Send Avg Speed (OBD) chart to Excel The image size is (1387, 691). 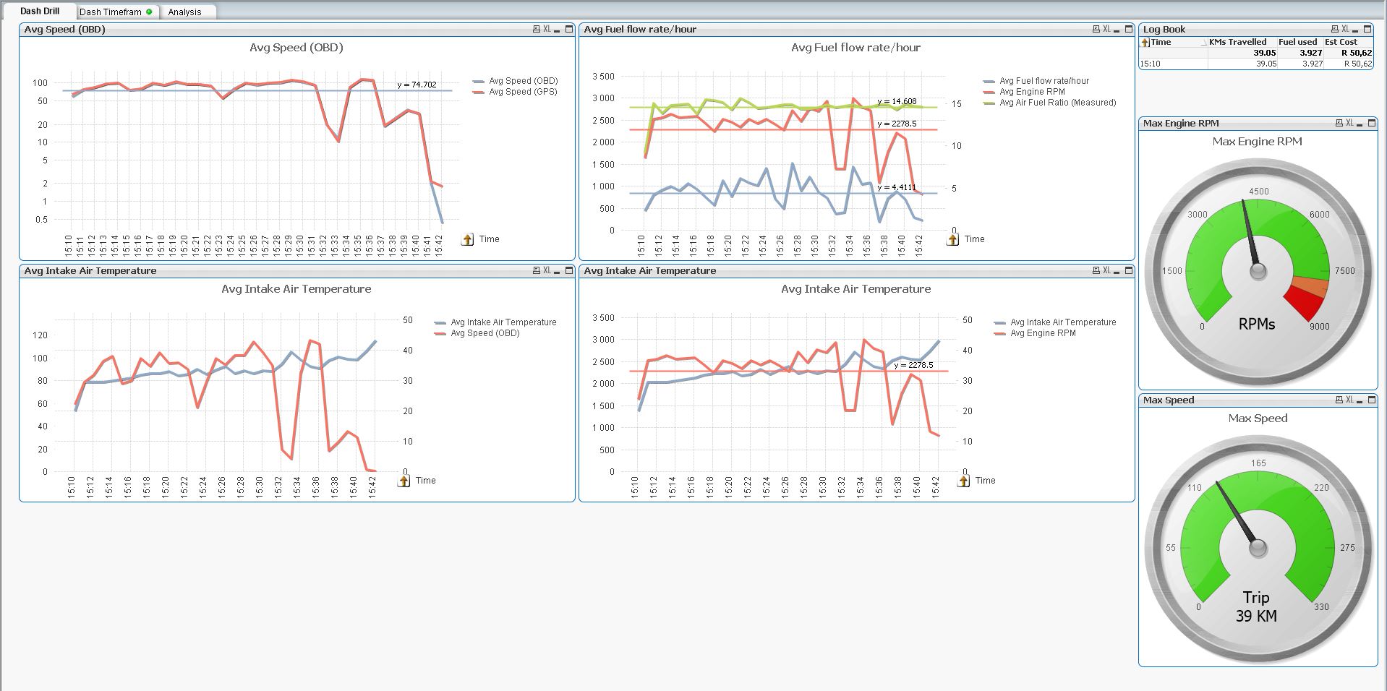tap(547, 30)
